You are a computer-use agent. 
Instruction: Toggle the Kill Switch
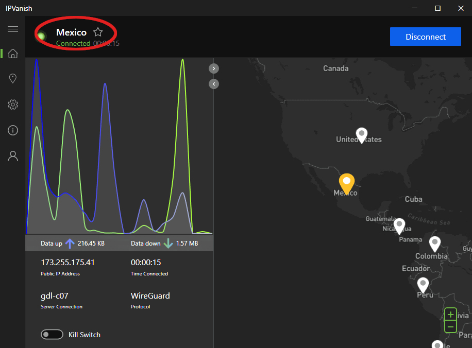tap(52, 335)
